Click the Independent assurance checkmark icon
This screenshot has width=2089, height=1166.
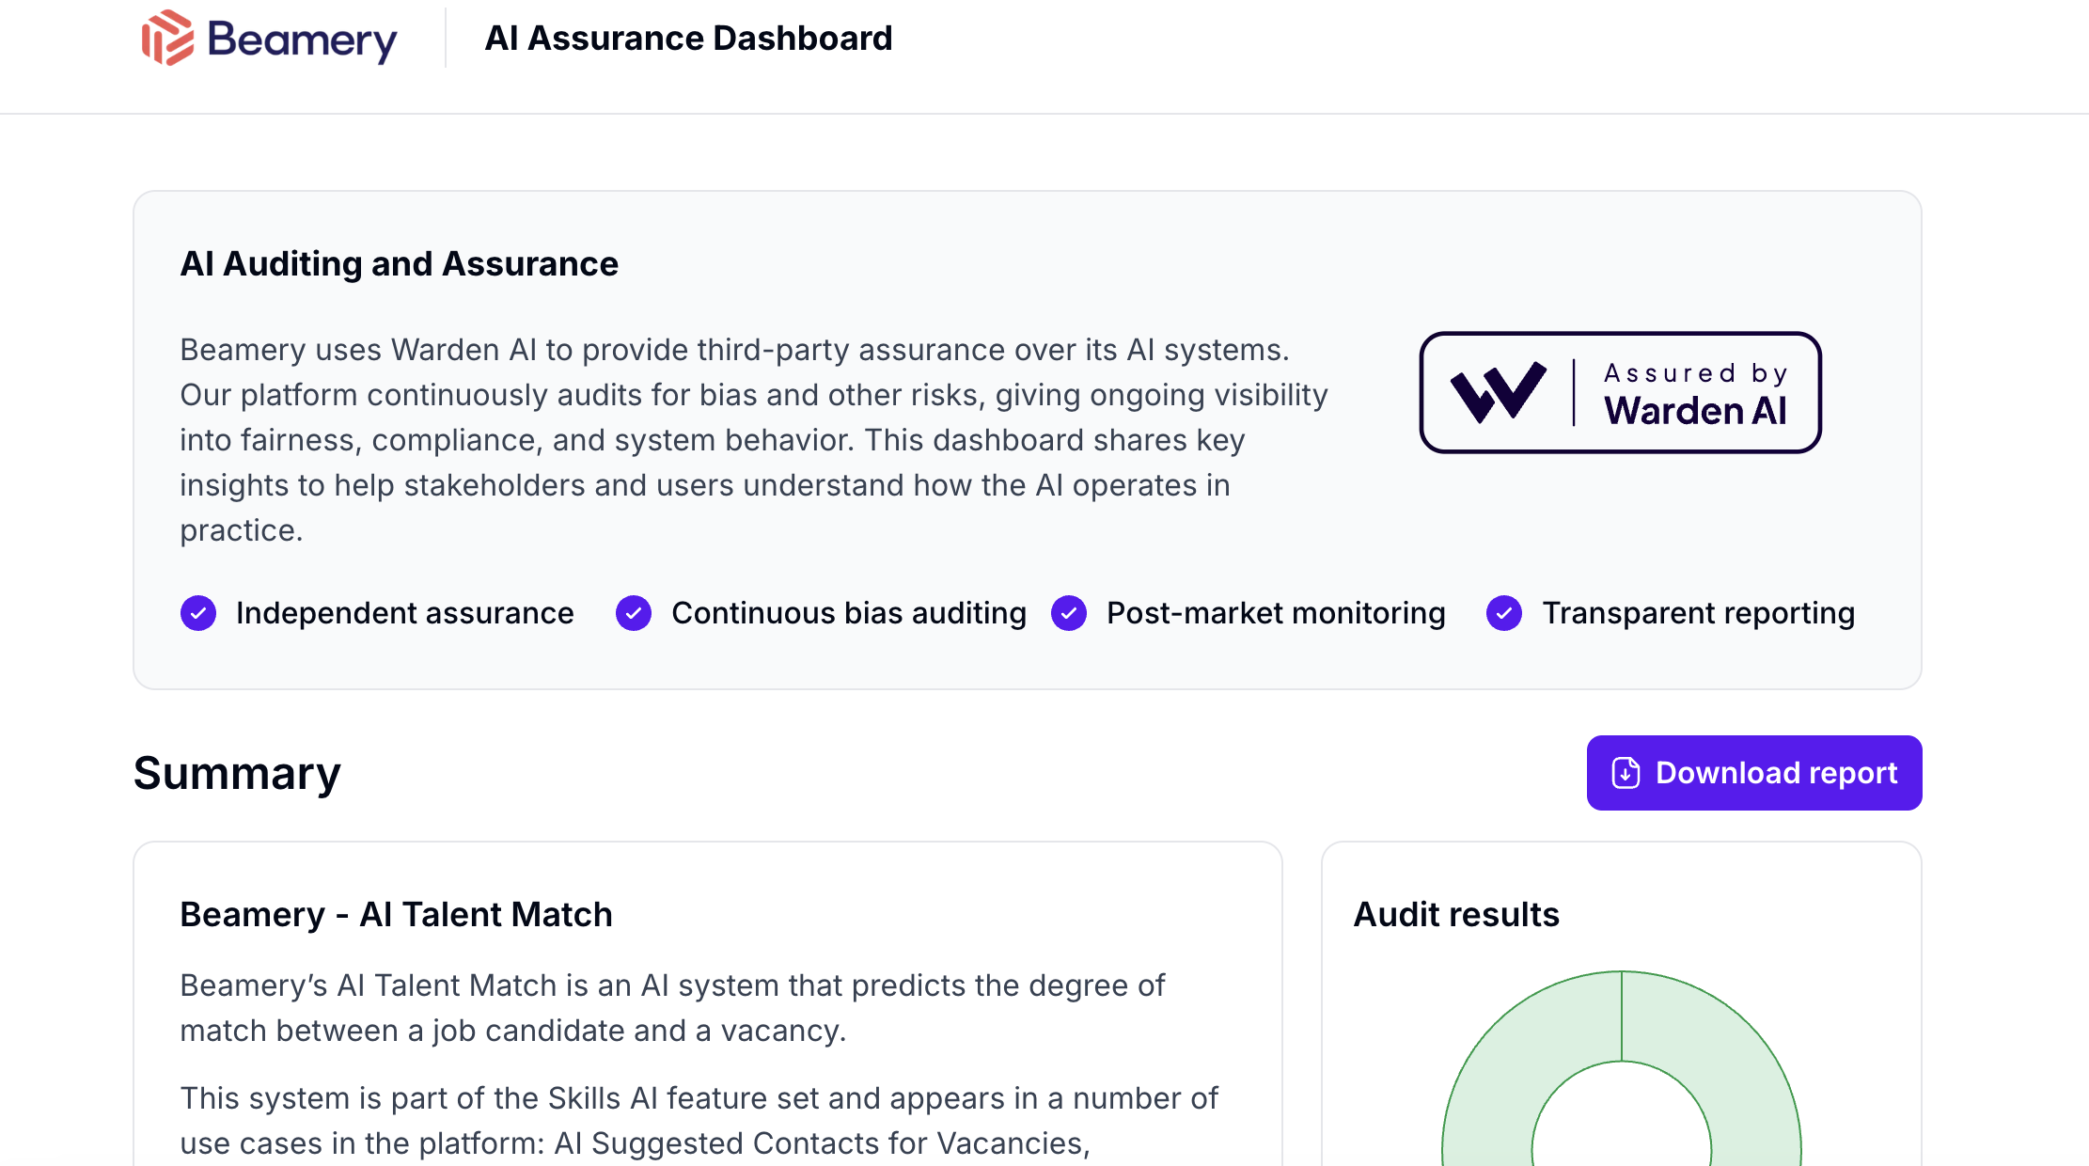pyautogui.click(x=198, y=613)
